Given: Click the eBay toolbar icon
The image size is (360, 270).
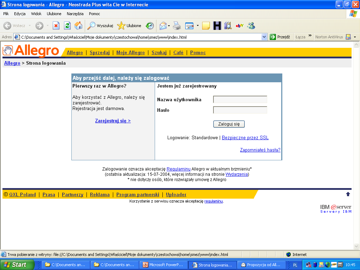Looking at the screenshot, I should (x=239, y=26).
